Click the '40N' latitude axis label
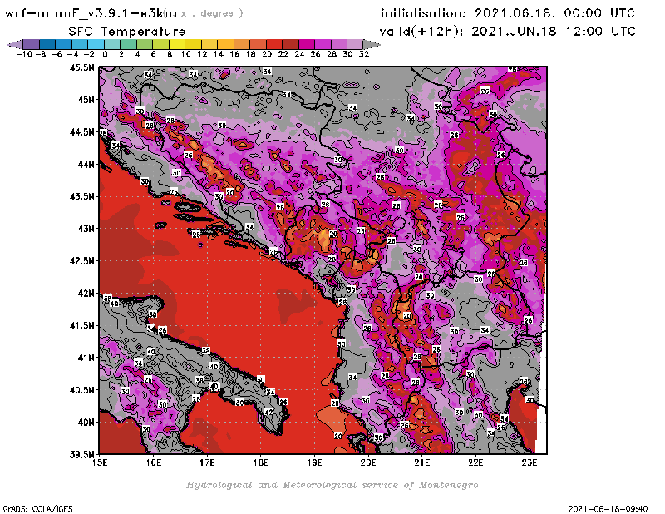Viewport: 665px width, 514px height. tap(86, 423)
